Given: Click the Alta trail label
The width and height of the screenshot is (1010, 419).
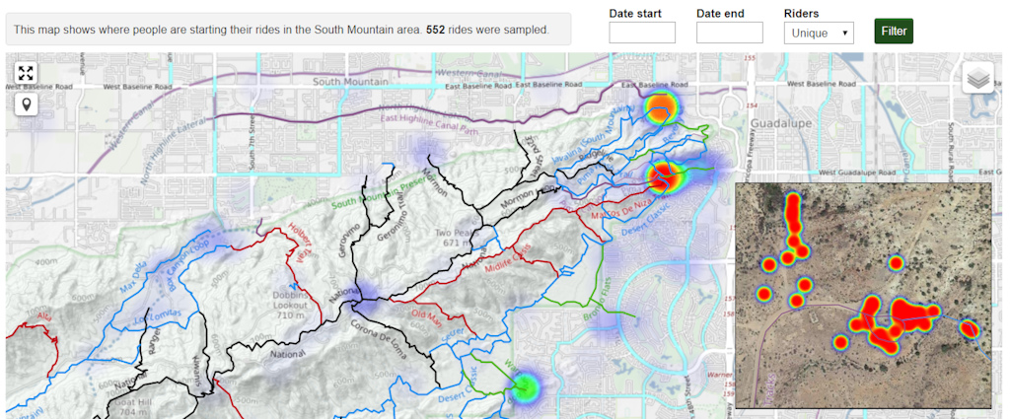Looking at the screenshot, I should (44, 318).
